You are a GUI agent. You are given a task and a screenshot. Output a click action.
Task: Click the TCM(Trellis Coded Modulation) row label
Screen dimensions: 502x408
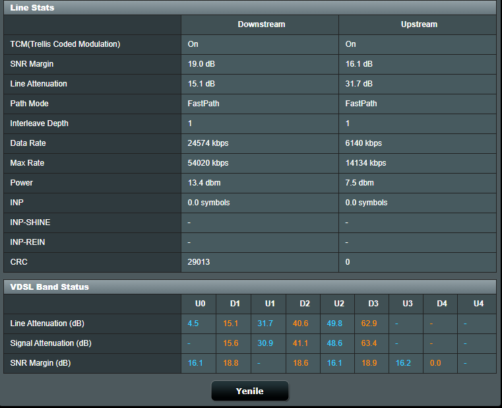click(65, 44)
